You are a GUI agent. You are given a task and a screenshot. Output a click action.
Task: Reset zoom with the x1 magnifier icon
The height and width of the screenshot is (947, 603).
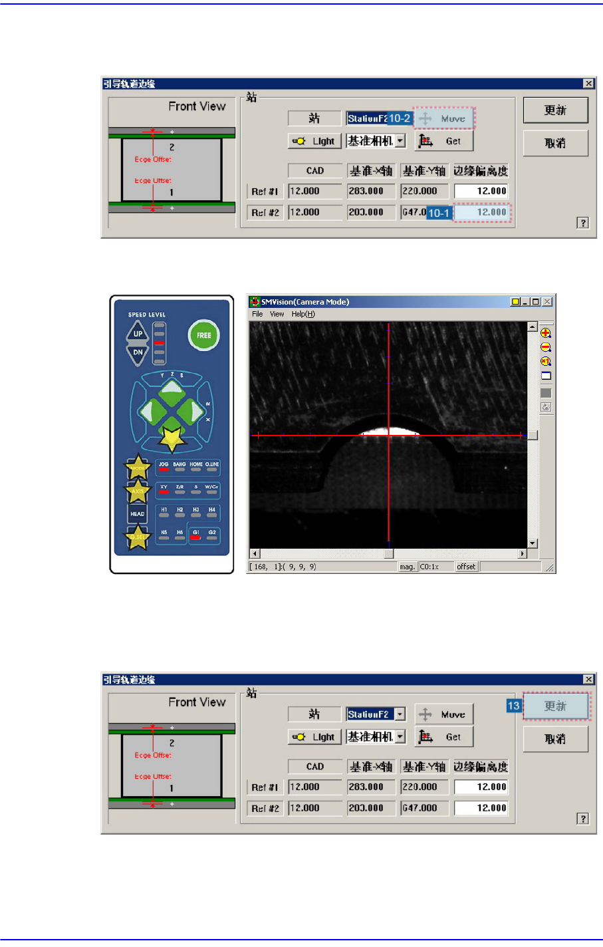(546, 362)
